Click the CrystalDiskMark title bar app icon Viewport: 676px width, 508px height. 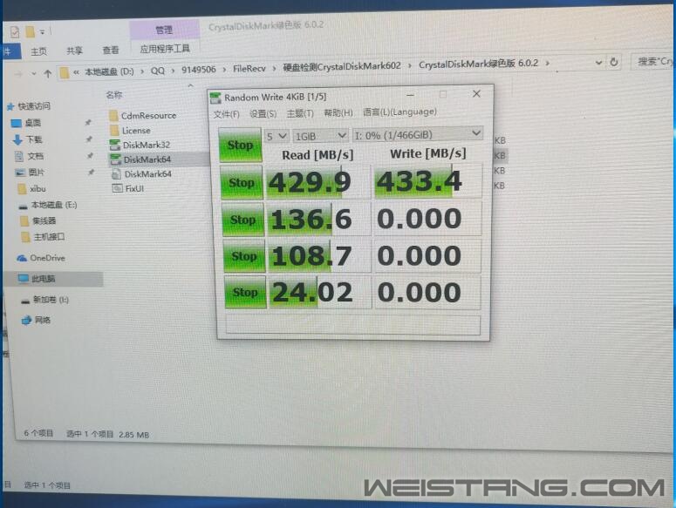click(215, 98)
